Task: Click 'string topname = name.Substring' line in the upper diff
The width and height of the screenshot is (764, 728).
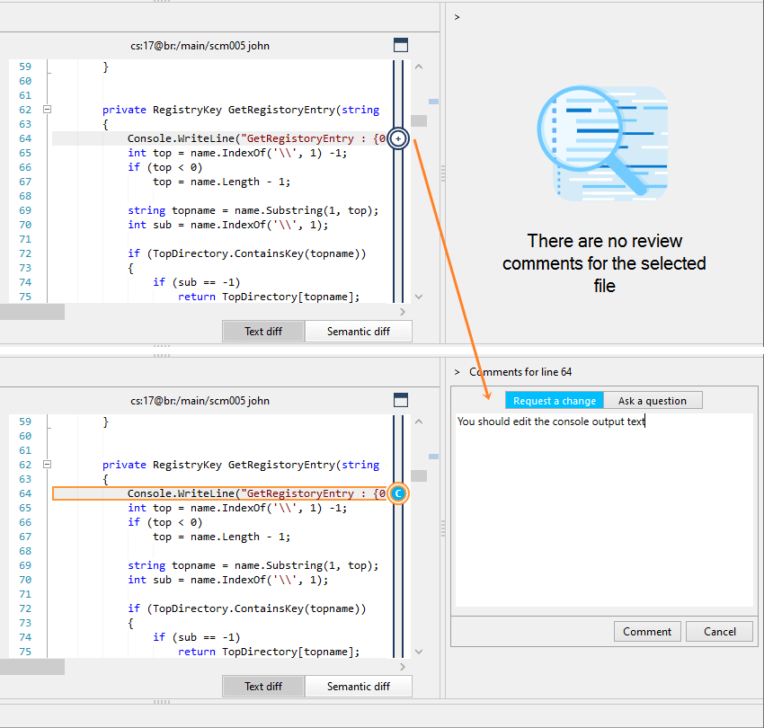Action: coord(253,210)
